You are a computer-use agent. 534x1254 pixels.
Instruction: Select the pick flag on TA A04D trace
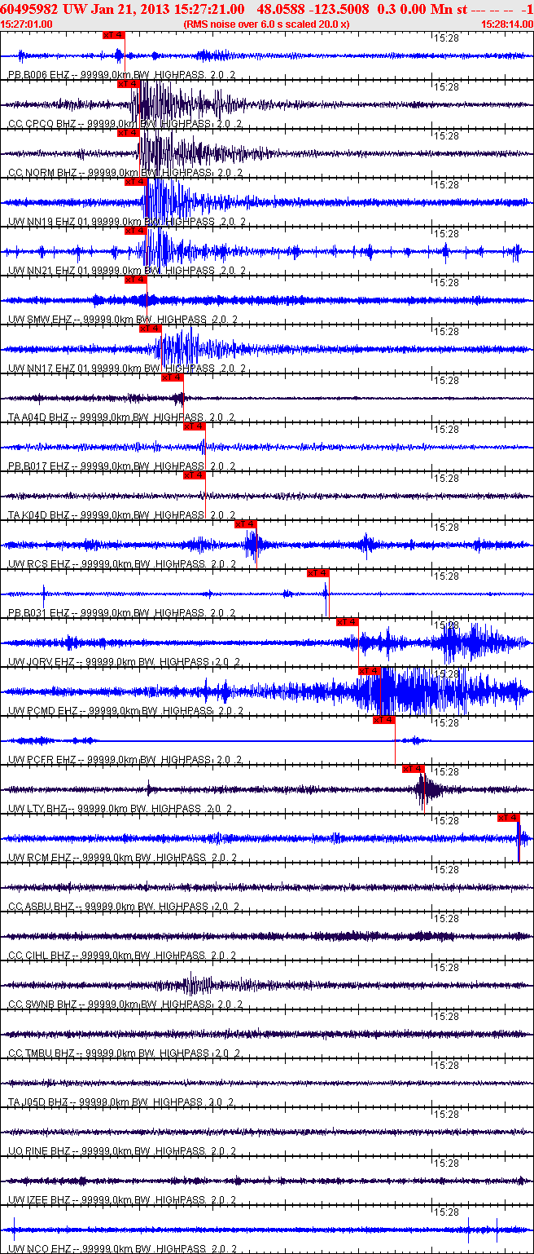172,378
